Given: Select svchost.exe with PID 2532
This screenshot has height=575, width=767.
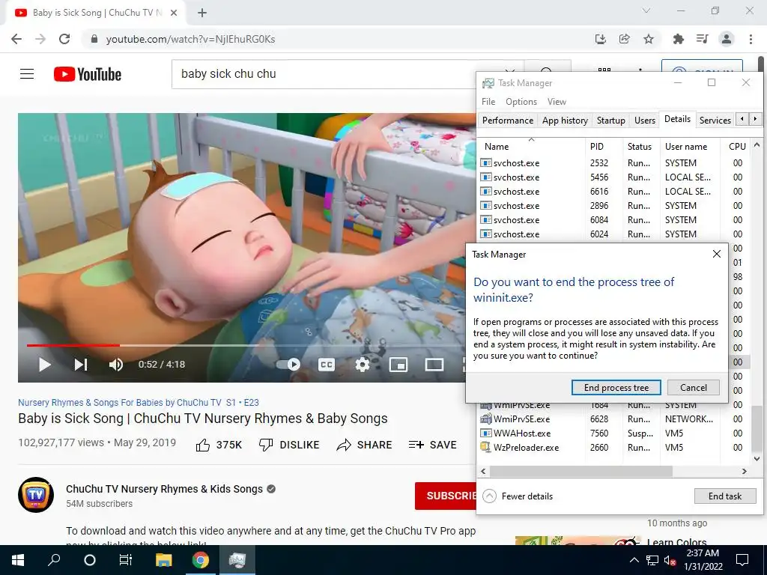Looking at the screenshot, I should (x=614, y=163).
